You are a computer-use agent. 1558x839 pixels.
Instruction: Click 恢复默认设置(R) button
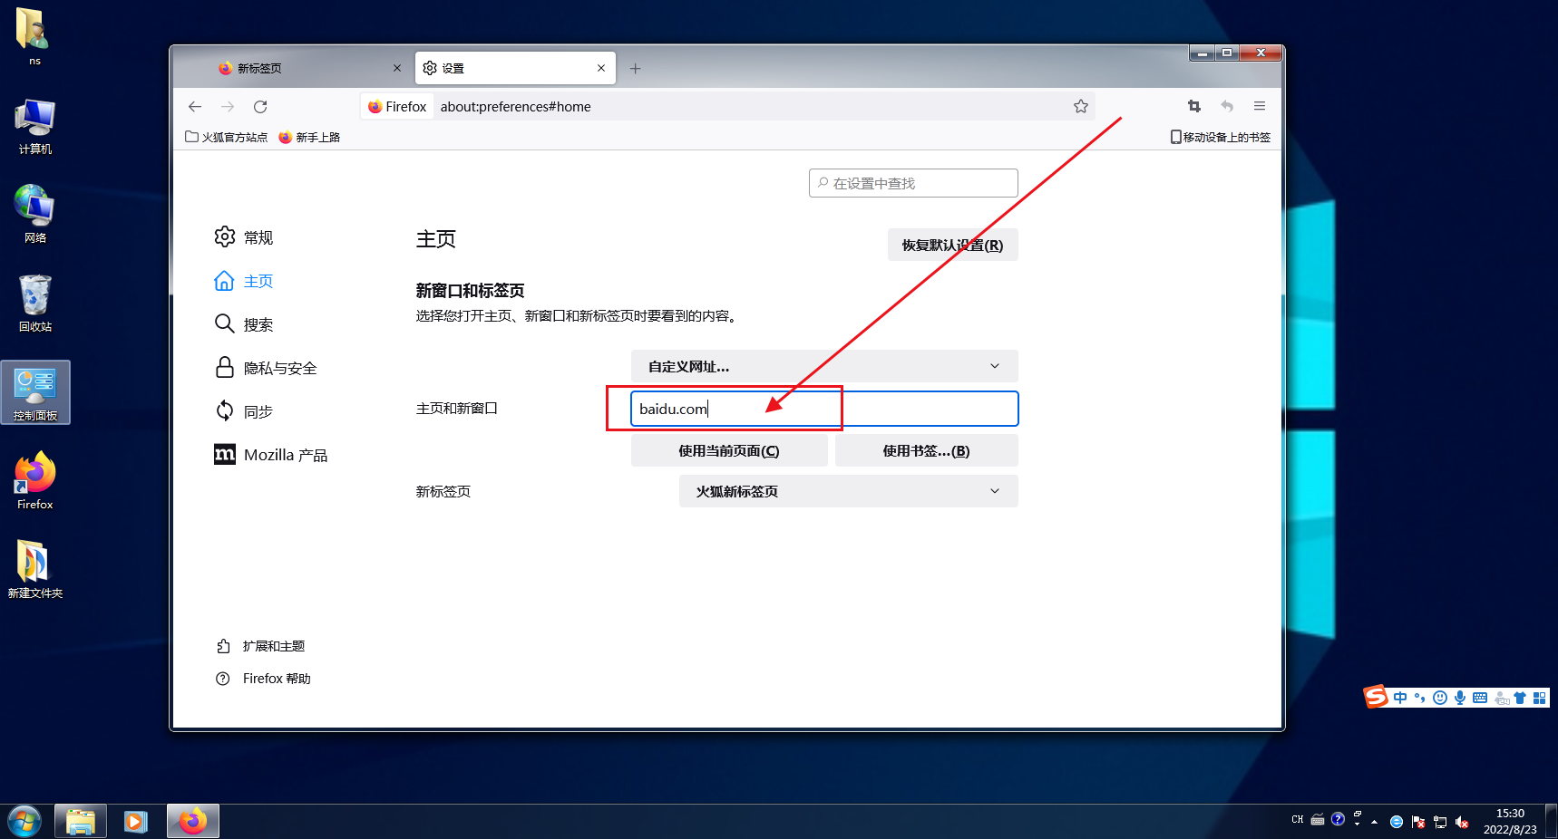[952, 245]
